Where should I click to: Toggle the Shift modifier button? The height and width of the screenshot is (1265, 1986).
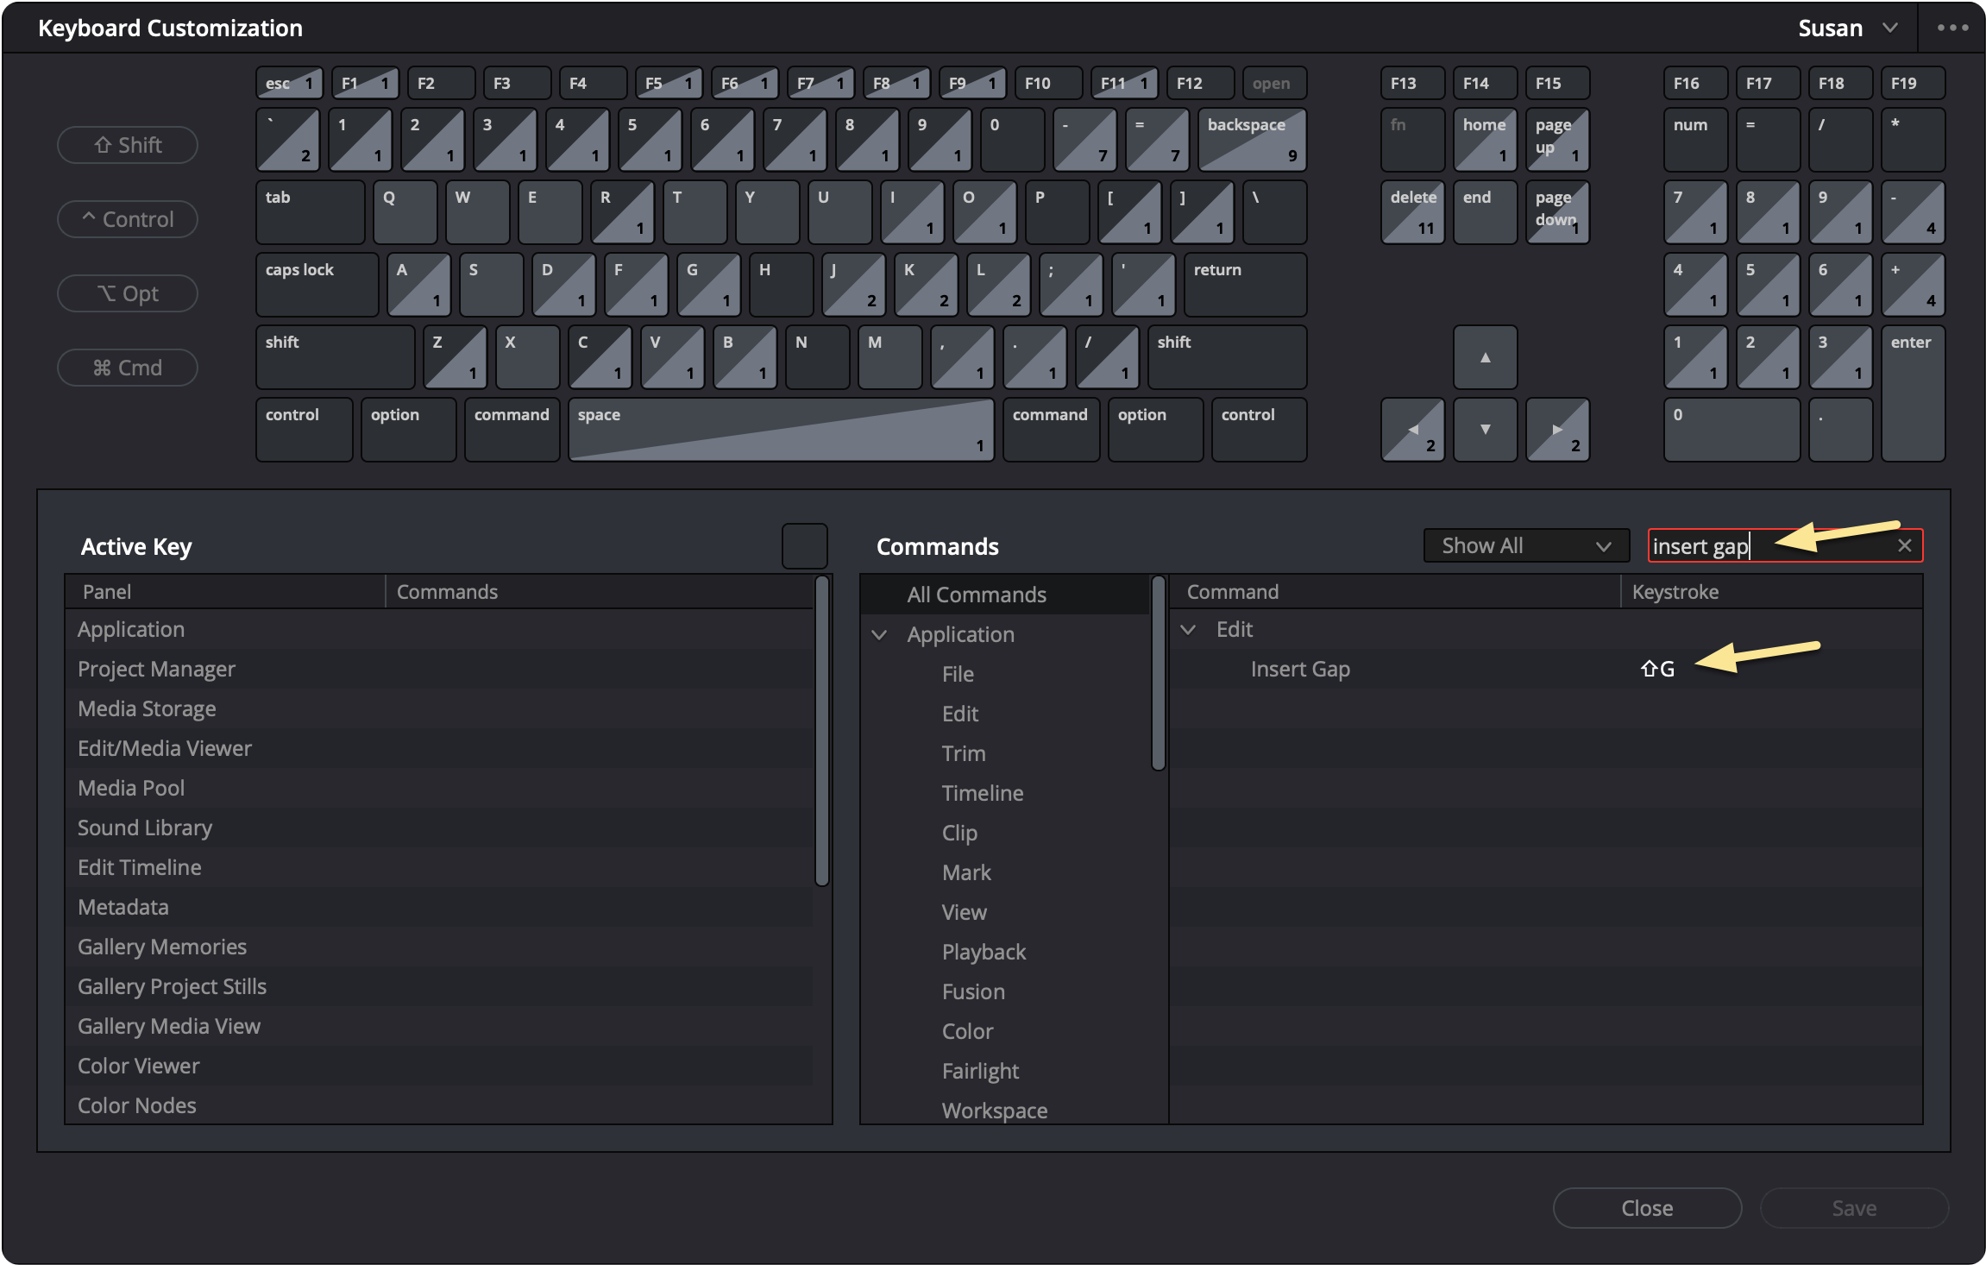(x=128, y=145)
